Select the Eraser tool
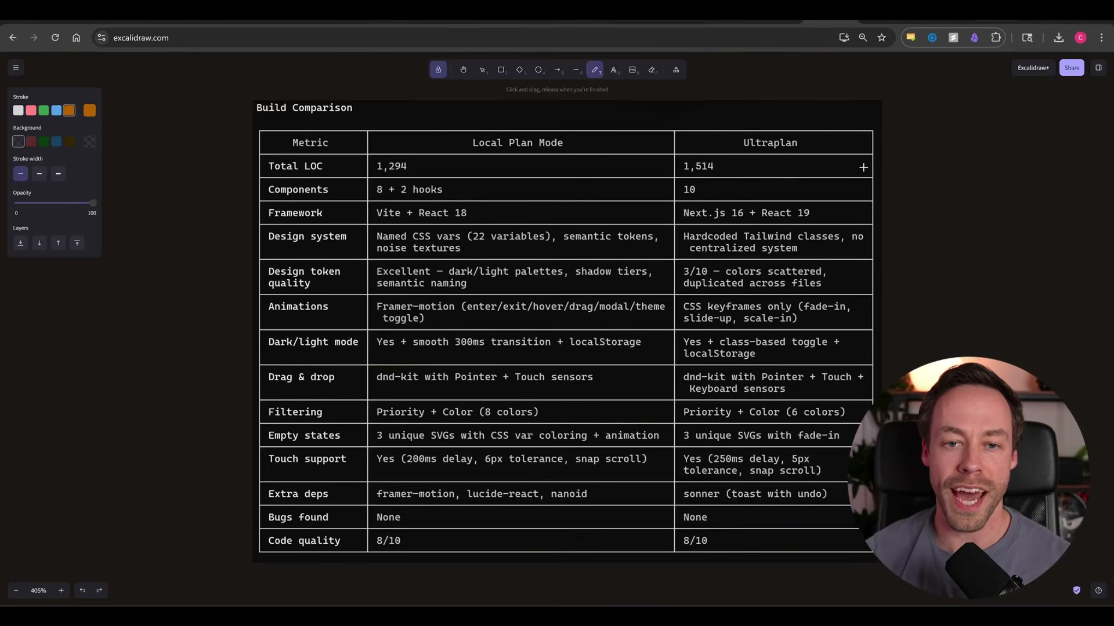Screen dimensions: 1114x626 pyautogui.click(x=652, y=70)
